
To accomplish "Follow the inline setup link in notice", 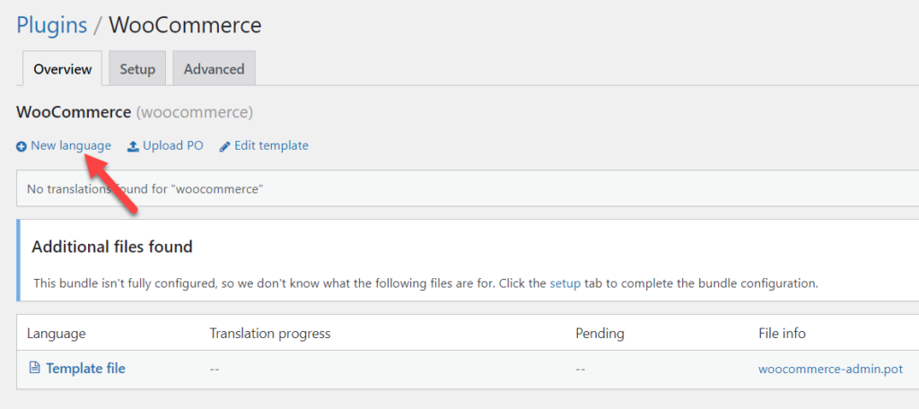I will pyautogui.click(x=565, y=283).
